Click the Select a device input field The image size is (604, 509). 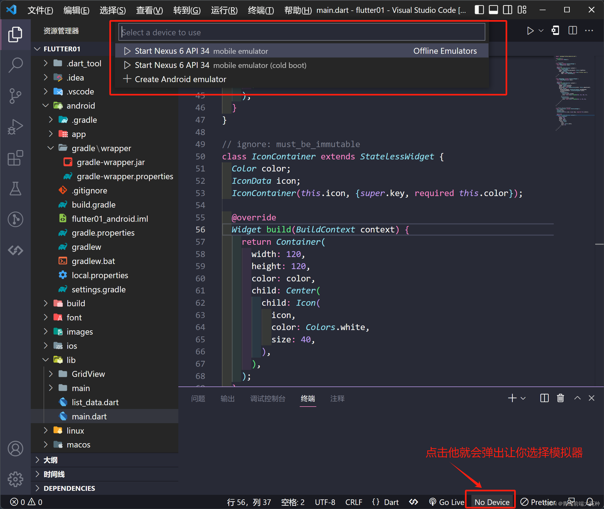301,32
